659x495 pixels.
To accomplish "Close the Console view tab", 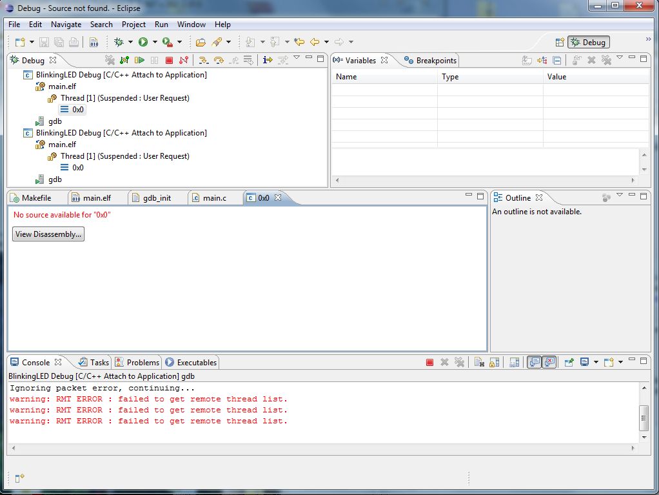I will click(x=58, y=362).
